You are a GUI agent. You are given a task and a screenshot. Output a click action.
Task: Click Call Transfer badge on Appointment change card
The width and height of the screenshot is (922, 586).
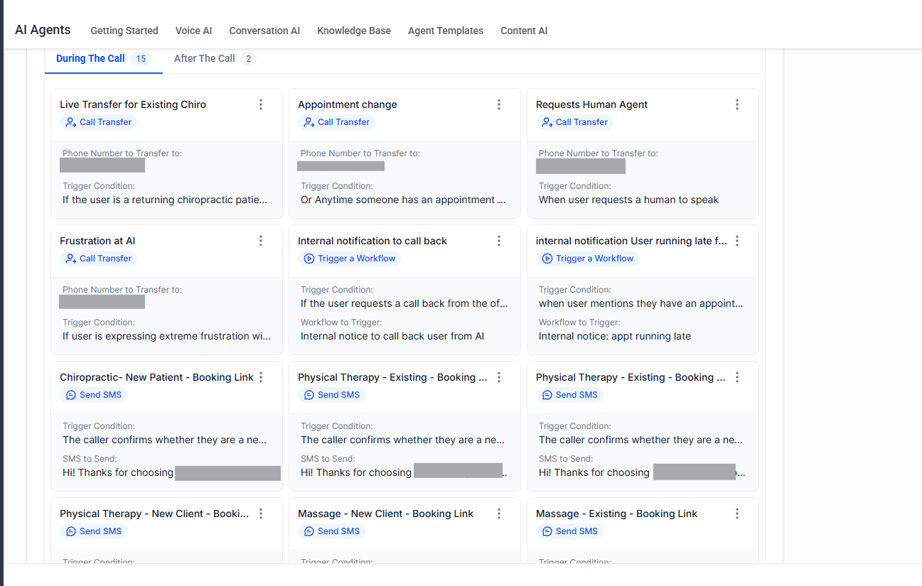(x=337, y=122)
